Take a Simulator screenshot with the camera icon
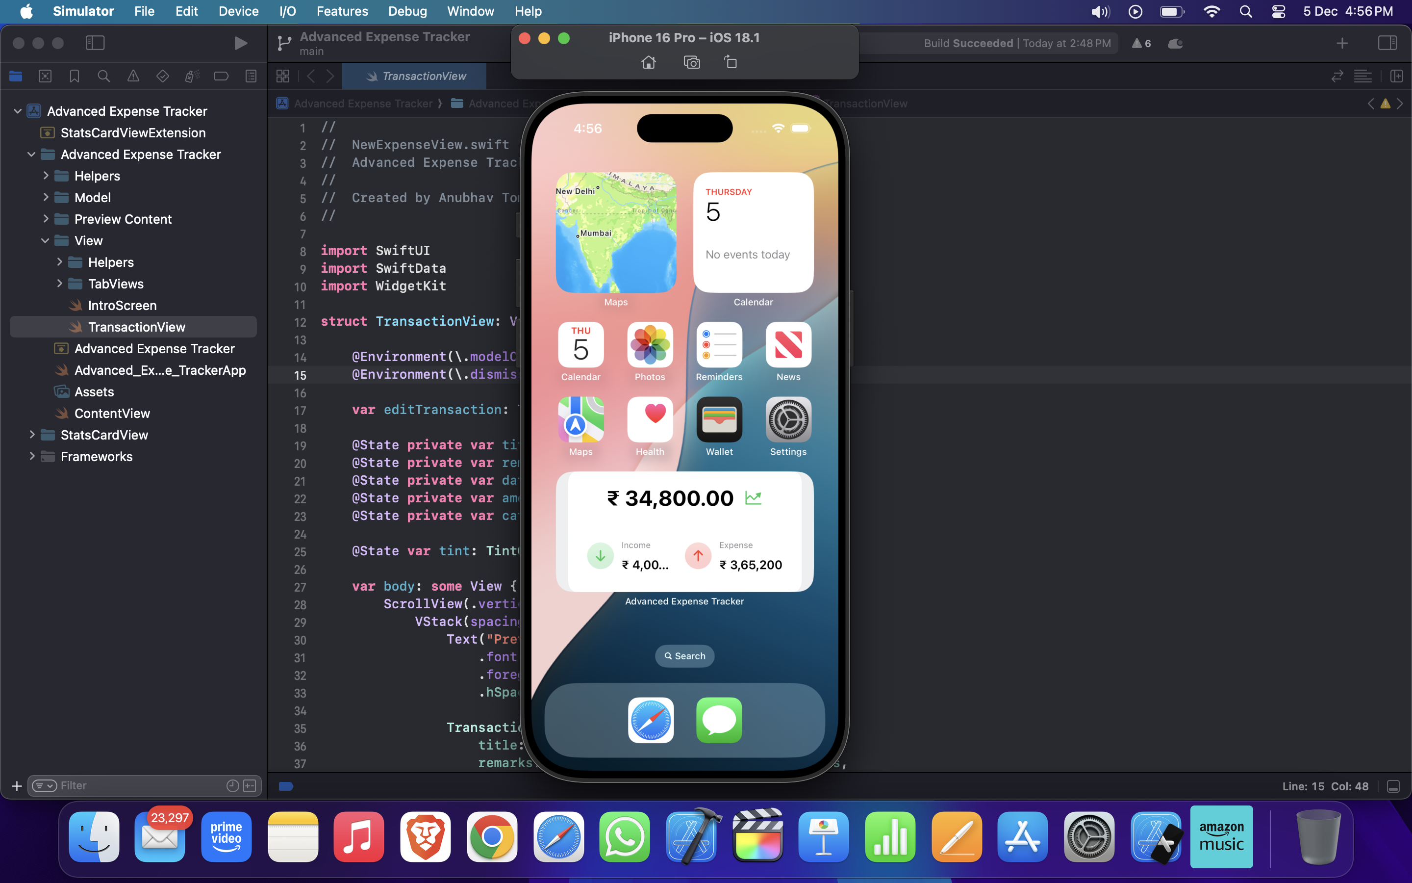The image size is (1412, 883). [x=691, y=62]
